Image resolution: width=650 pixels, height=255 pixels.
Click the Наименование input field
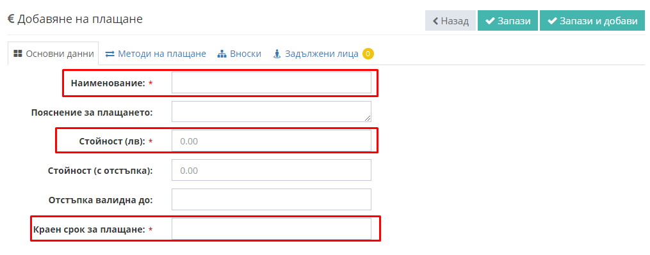pos(272,83)
